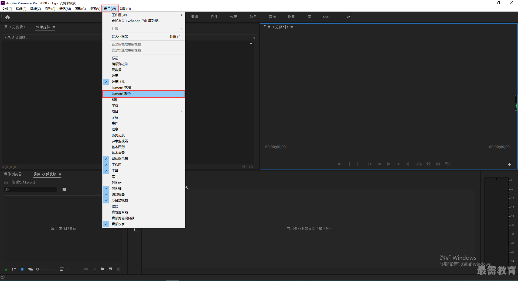518x281 pixels.
Task: Click the trash Clear icon
Action: [118, 269]
